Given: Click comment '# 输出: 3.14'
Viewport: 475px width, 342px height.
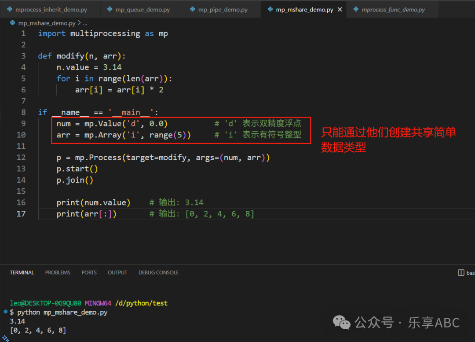Looking at the screenshot, I should [176, 202].
